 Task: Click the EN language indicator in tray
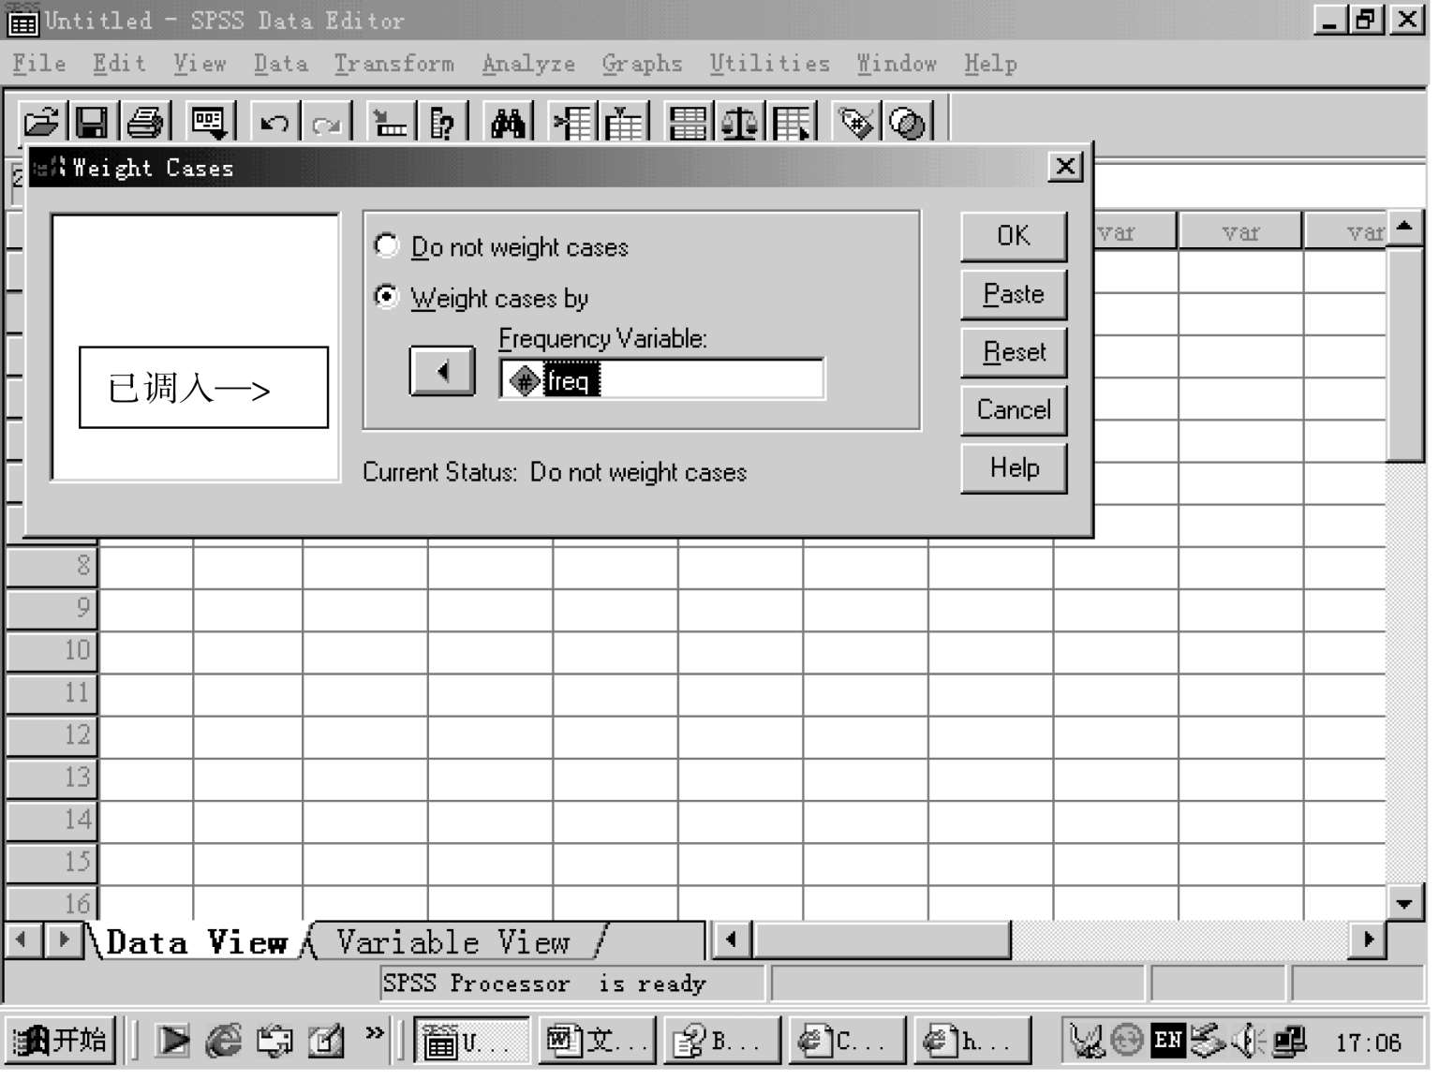[x=1168, y=1040]
